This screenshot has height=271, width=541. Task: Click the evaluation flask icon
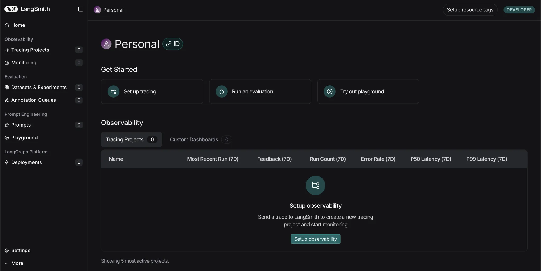coord(221,91)
